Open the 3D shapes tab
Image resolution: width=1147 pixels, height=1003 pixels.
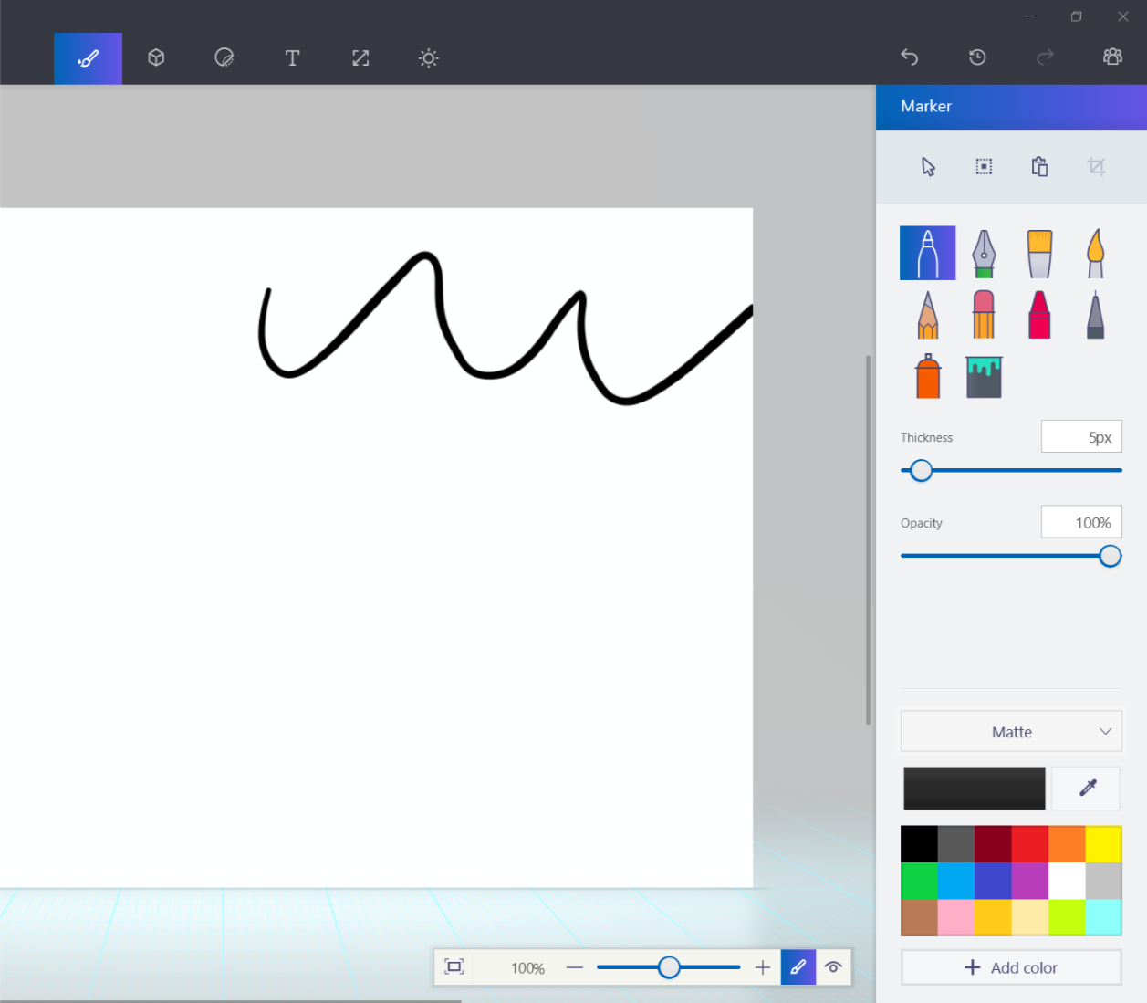point(156,58)
